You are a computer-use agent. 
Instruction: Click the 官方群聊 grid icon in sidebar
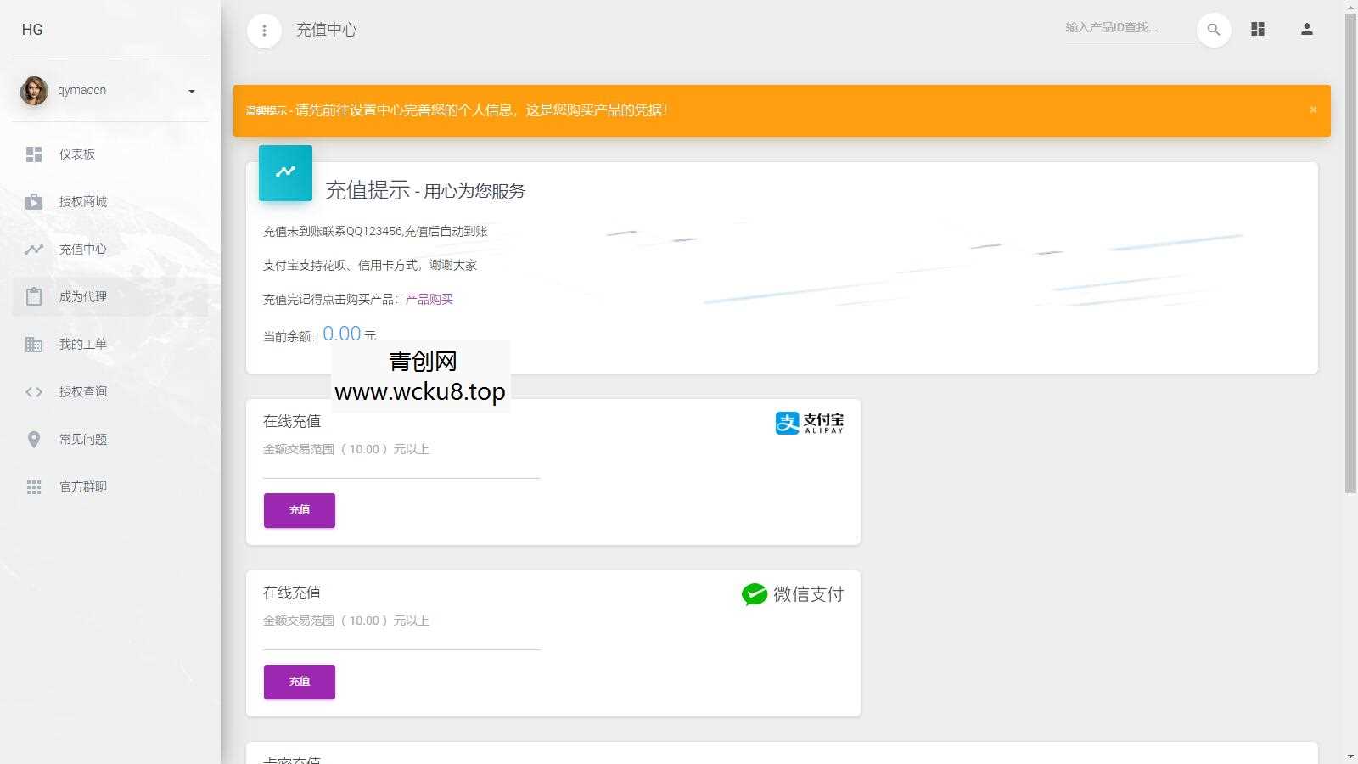[x=34, y=486]
